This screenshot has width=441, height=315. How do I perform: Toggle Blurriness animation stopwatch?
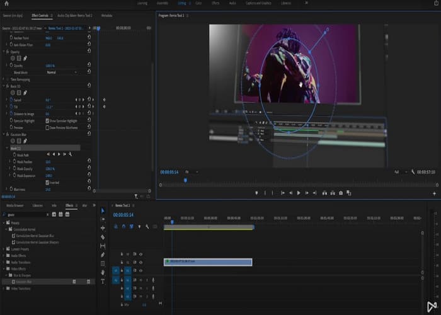[x=11, y=189]
